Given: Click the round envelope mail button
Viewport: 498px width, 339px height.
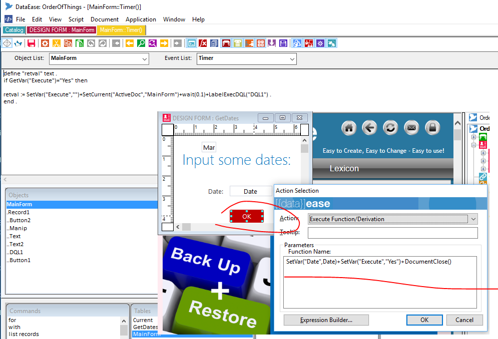Looking at the screenshot, I should click(411, 128).
